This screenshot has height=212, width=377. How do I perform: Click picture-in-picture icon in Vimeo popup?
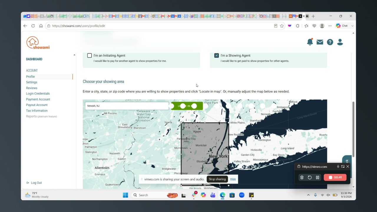click(343, 166)
